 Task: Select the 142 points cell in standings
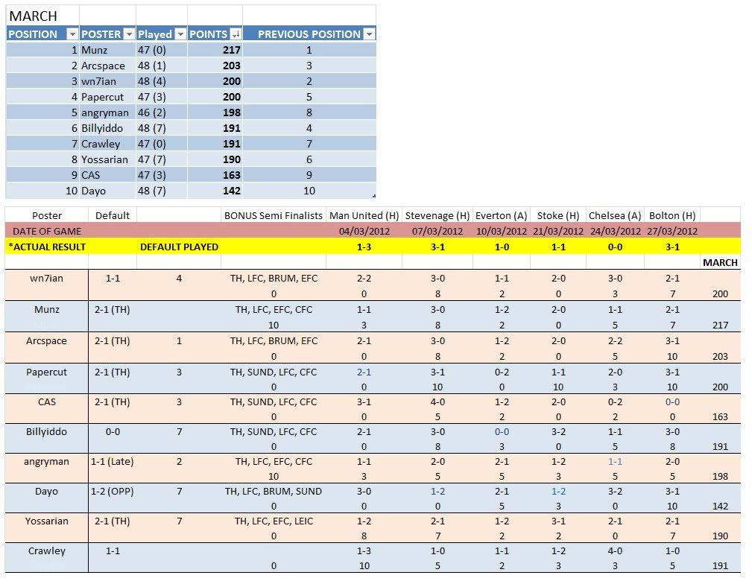232,191
